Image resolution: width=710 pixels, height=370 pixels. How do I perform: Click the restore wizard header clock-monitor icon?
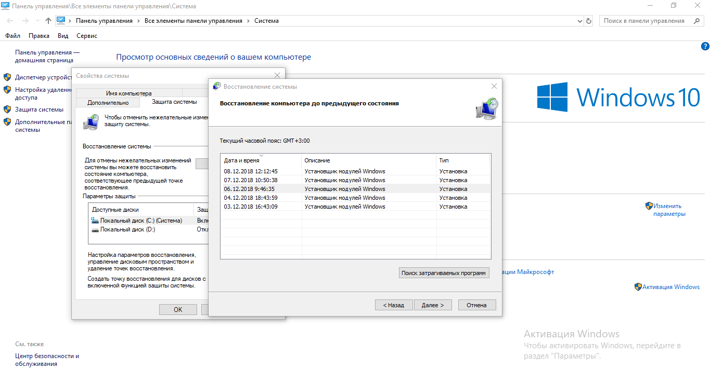point(487,108)
